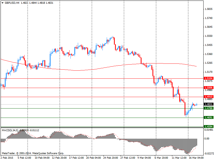This screenshot has height=160, width=214.
Task: Select the 16 Mar 04:00 time label
Action: tap(196, 158)
